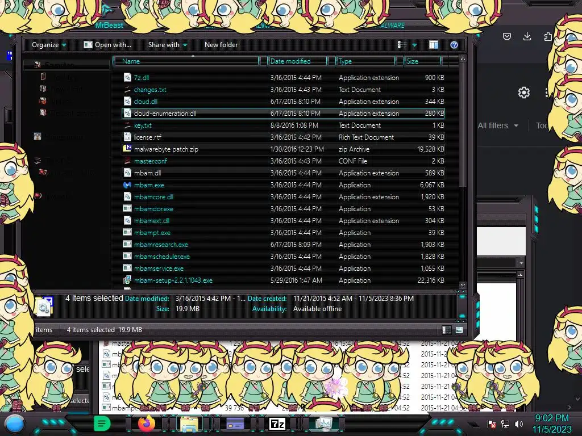This screenshot has height=436, width=582.
Task: Click the 19,528 KB size cell
Action: (x=431, y=149)
